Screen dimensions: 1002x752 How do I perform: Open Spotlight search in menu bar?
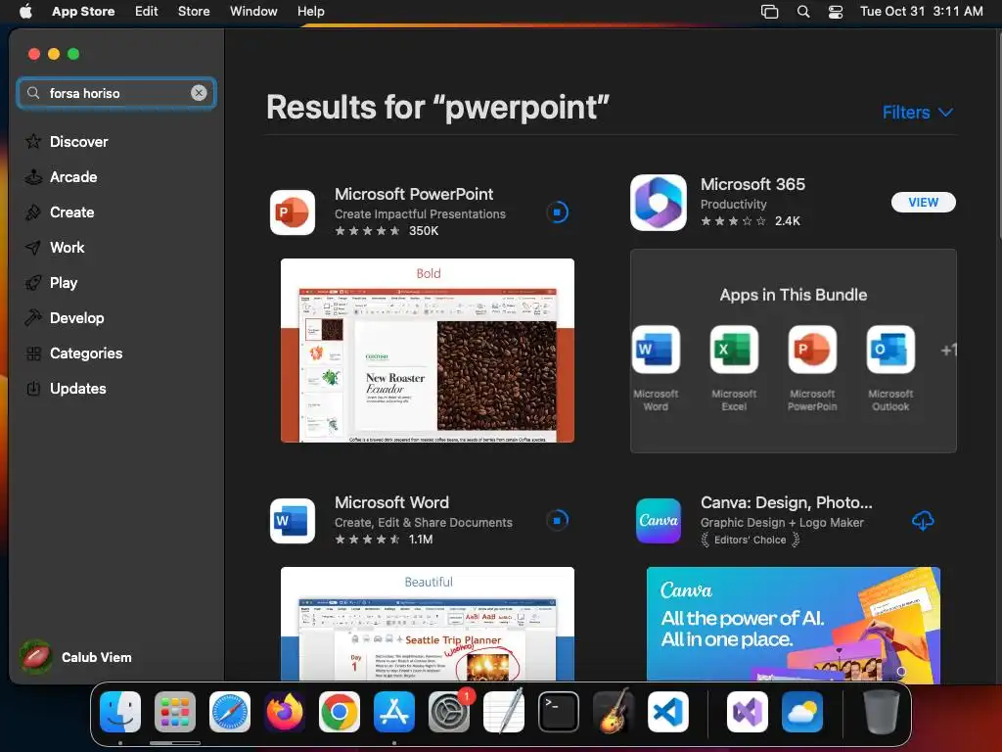point(803,12)
